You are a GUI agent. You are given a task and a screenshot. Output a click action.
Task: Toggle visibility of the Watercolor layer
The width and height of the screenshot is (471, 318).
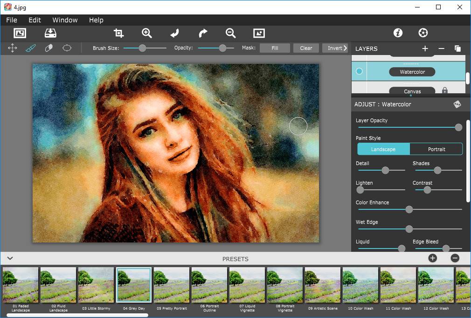pyautogui.click(x=359, y=71)
